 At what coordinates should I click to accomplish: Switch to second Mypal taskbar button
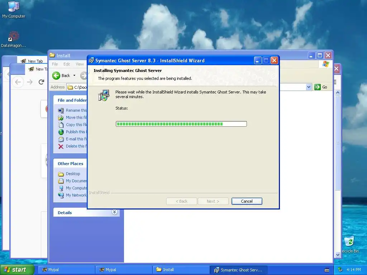(124, 270)
